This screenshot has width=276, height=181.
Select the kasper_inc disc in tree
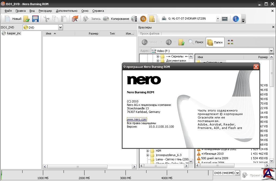point(14,33)
